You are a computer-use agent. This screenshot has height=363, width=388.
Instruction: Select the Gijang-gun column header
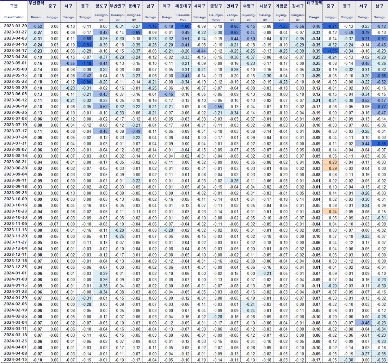281,11
